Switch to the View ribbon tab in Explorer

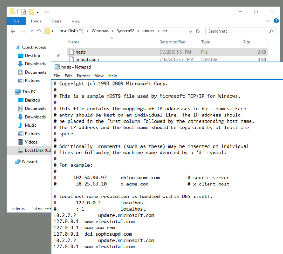click(x=76, y=21)
